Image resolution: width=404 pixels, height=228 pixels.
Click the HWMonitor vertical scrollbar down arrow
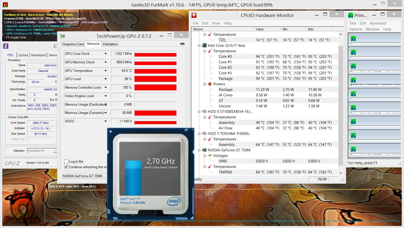pyautogui.click(x=341, y=172)
